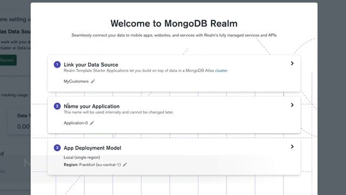Screen dimensions: 346x195
Task: Click the Name your Application heading
Action: pos(91,106)
